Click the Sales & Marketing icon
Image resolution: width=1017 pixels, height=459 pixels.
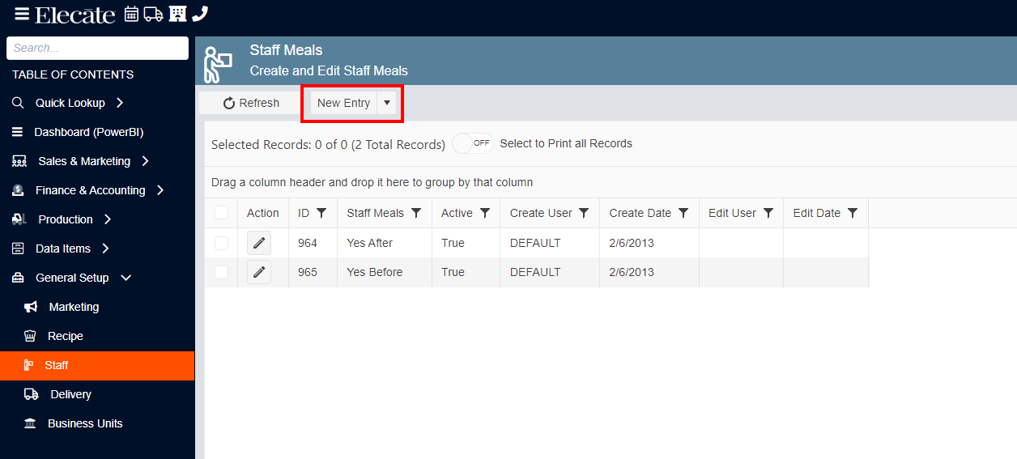point(19,161)
